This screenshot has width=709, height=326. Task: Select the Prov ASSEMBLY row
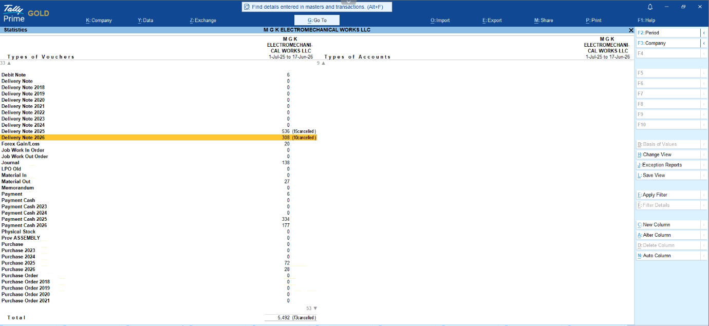tap(158, 238)
